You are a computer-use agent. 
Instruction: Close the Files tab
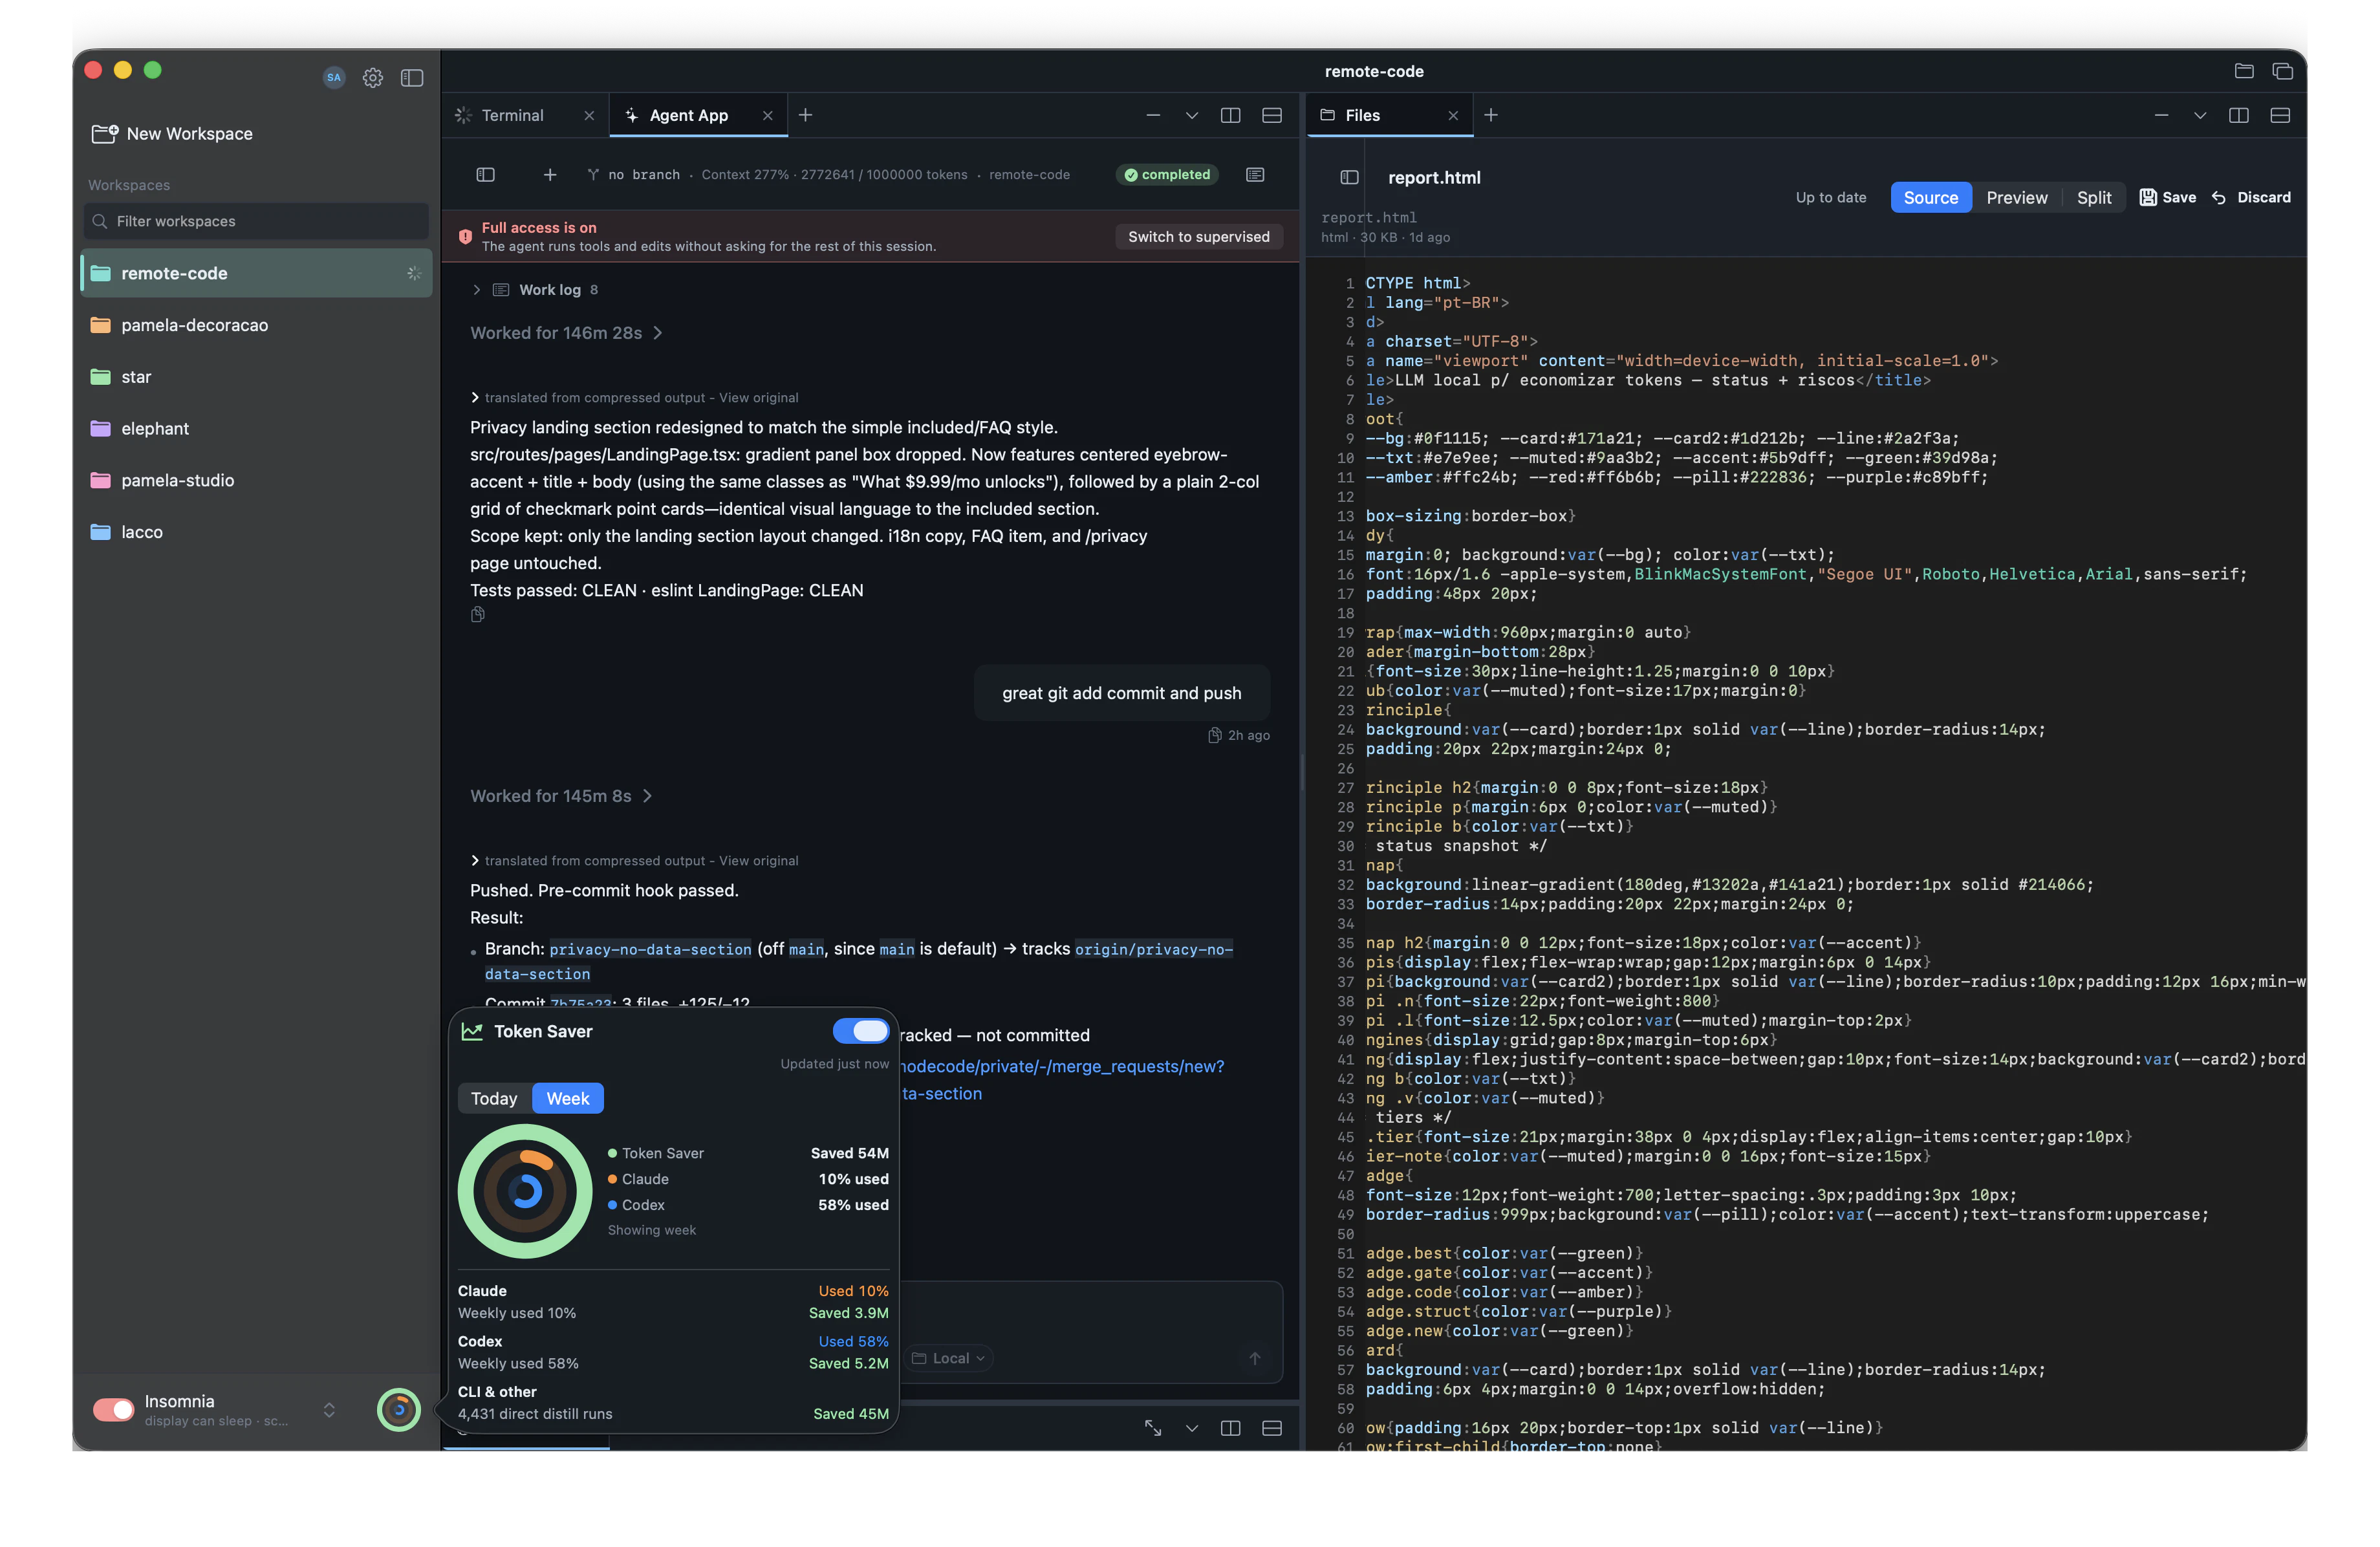tap(1453, 116)
